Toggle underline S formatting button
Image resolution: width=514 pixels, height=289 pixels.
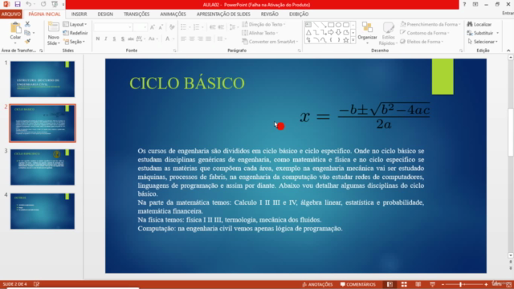click(114, 39)
